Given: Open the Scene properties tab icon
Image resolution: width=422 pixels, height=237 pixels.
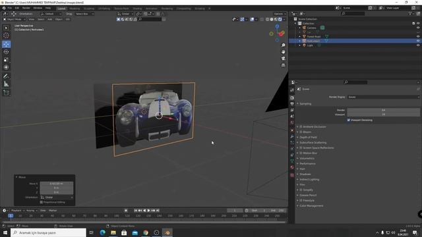Looking at the screenshot, I should coord(292,117).
